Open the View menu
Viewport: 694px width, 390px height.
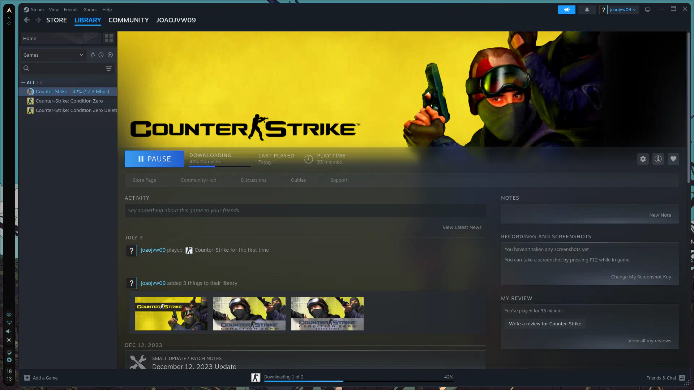point(53,10)
